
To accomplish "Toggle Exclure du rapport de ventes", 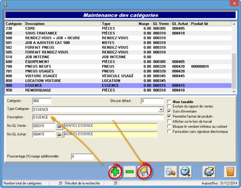I will point(169,106).
